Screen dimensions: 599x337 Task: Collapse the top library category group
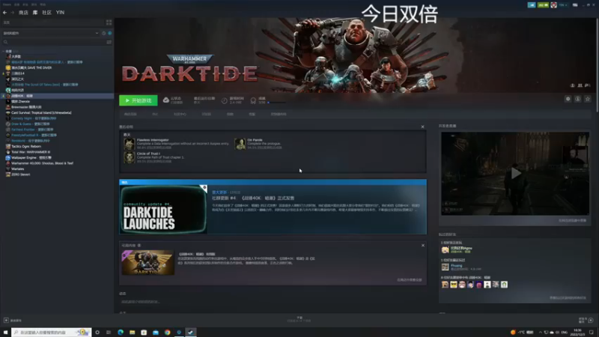coord(4,51)
